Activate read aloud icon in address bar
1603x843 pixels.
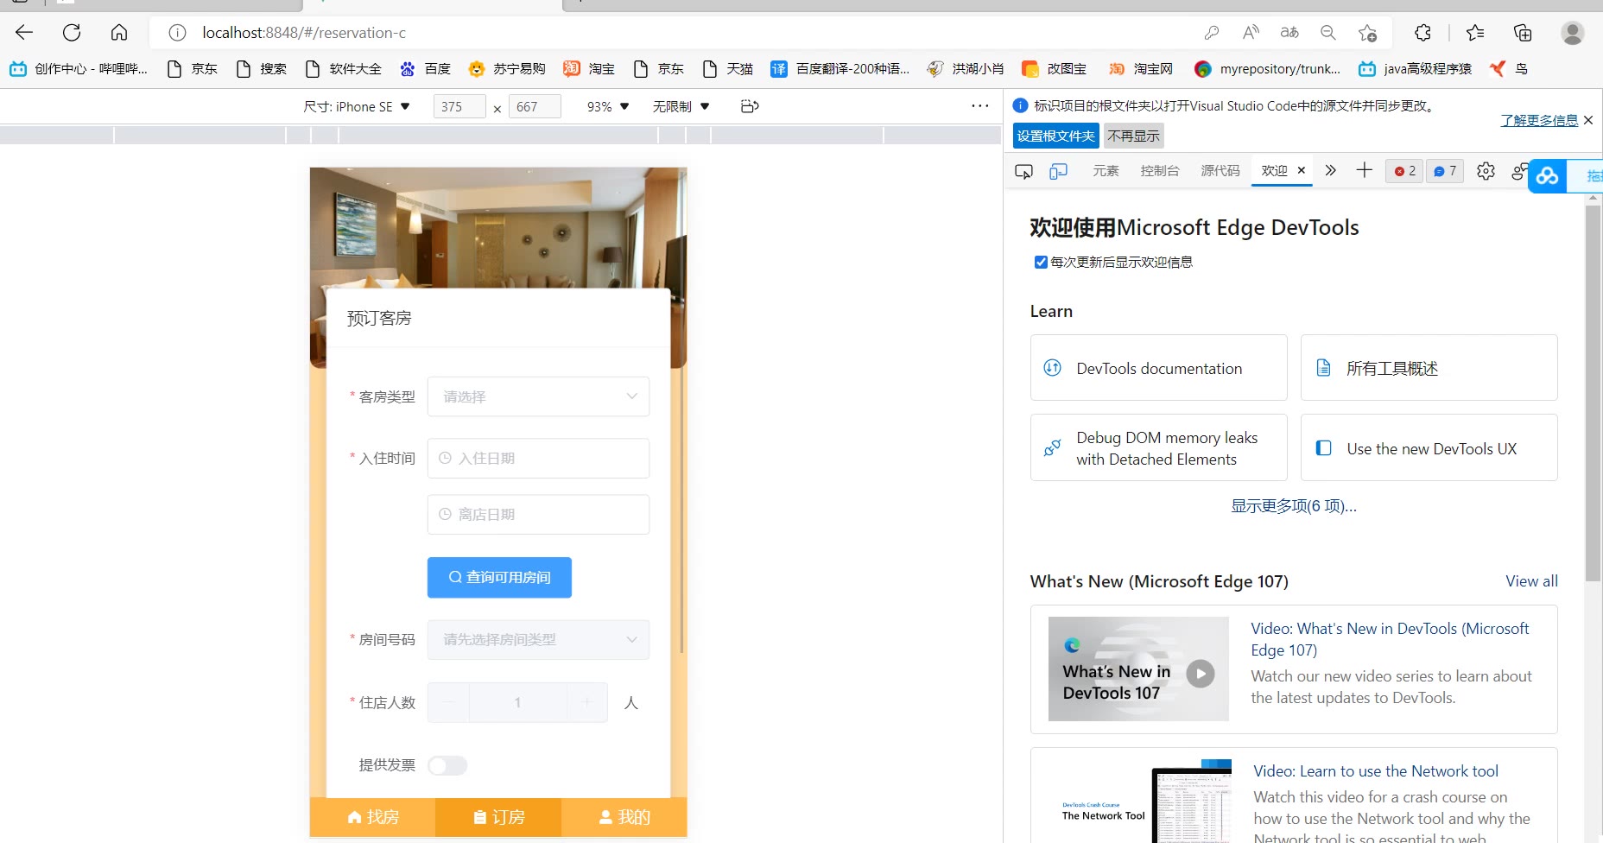point(1251,33)
